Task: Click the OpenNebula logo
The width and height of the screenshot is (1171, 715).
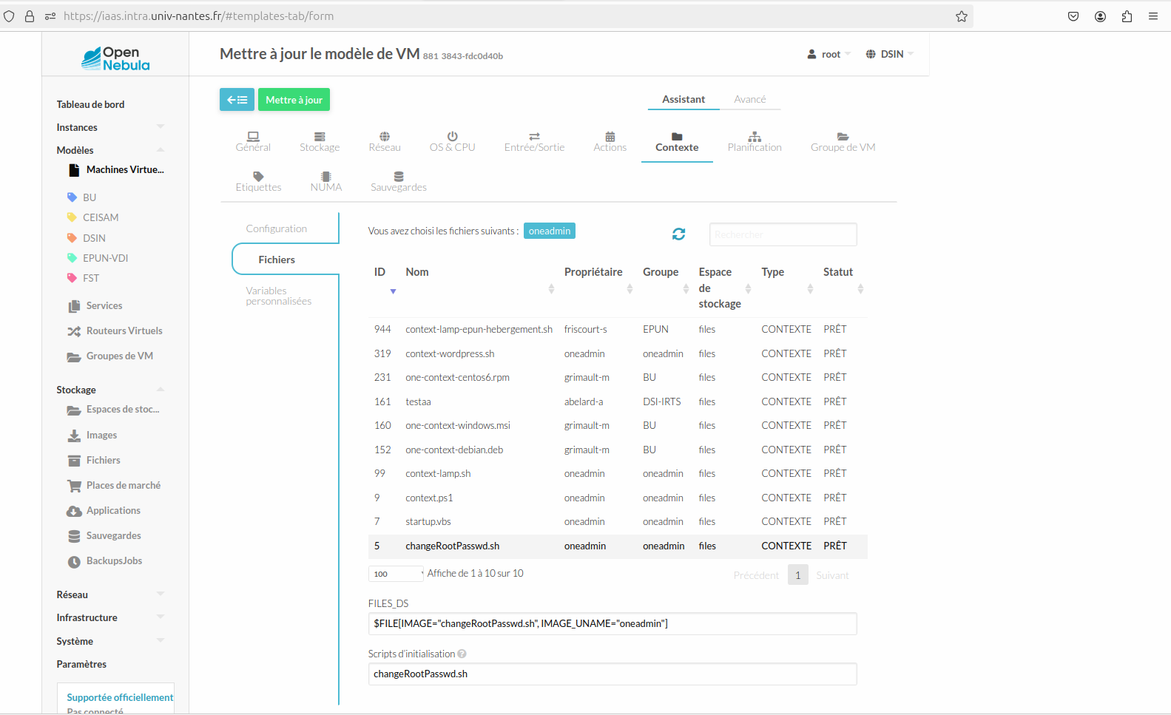Action: point(115,58)
